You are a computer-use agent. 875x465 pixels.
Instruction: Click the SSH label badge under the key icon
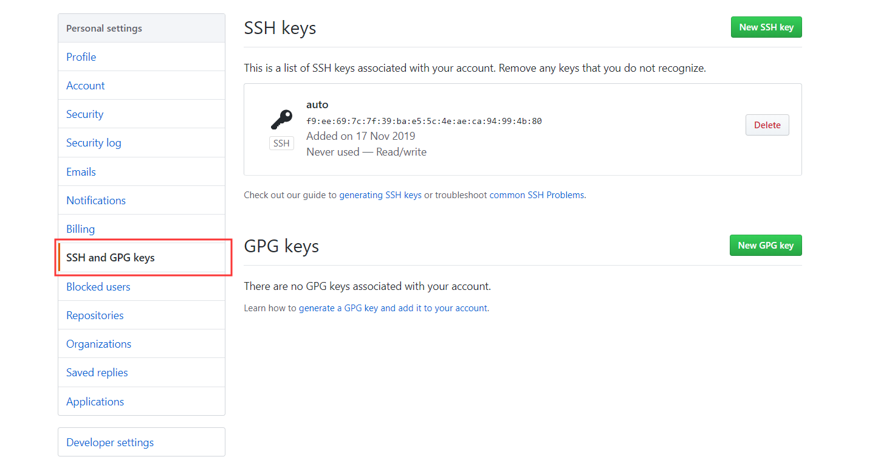click(281, 143)
